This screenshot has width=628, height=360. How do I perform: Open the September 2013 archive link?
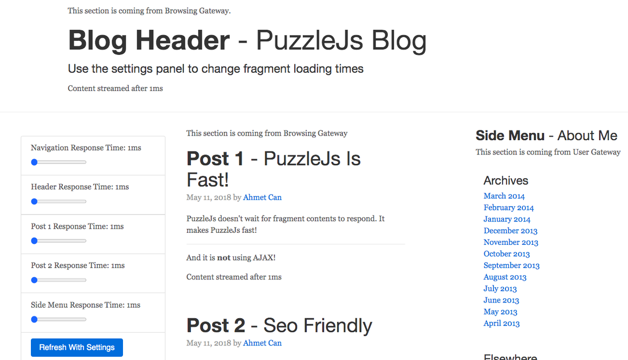click(511, 265)
